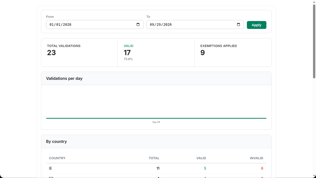The image size is (316, 178).
Task: Open the To date calendar picker icon
Action: (238, 25)
